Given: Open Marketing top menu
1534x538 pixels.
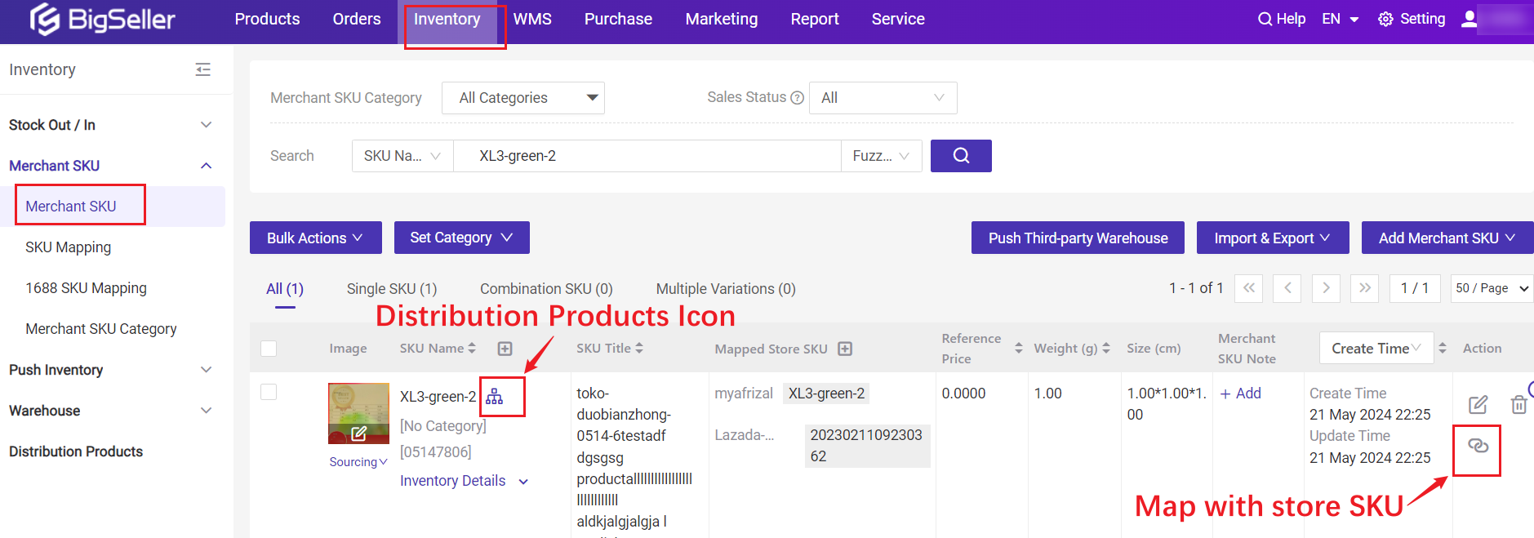Looking at the screenshot, I should (722, 19).
